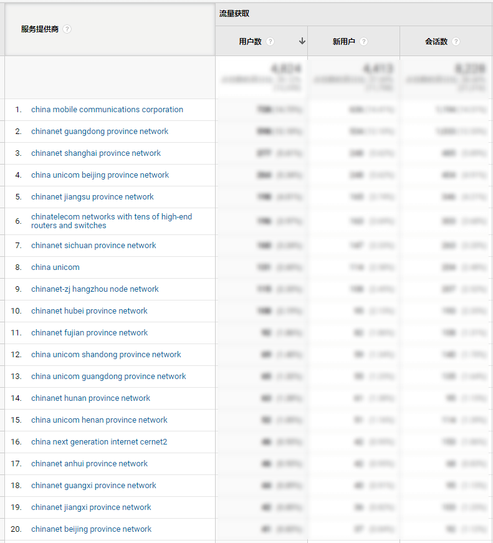Open chinanet anhui province network link
Image resolution: width=493 pixels, height=543 pixels.
pyautogui.click(x=89, y=463)
